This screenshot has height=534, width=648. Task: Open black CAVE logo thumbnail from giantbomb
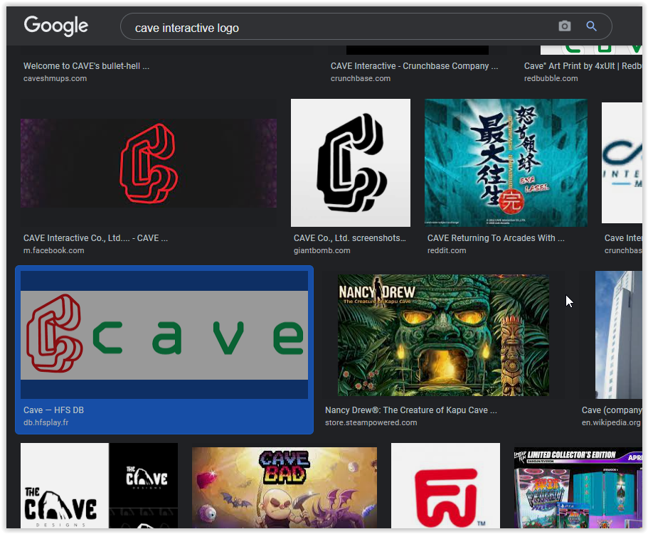coord(351,163)
